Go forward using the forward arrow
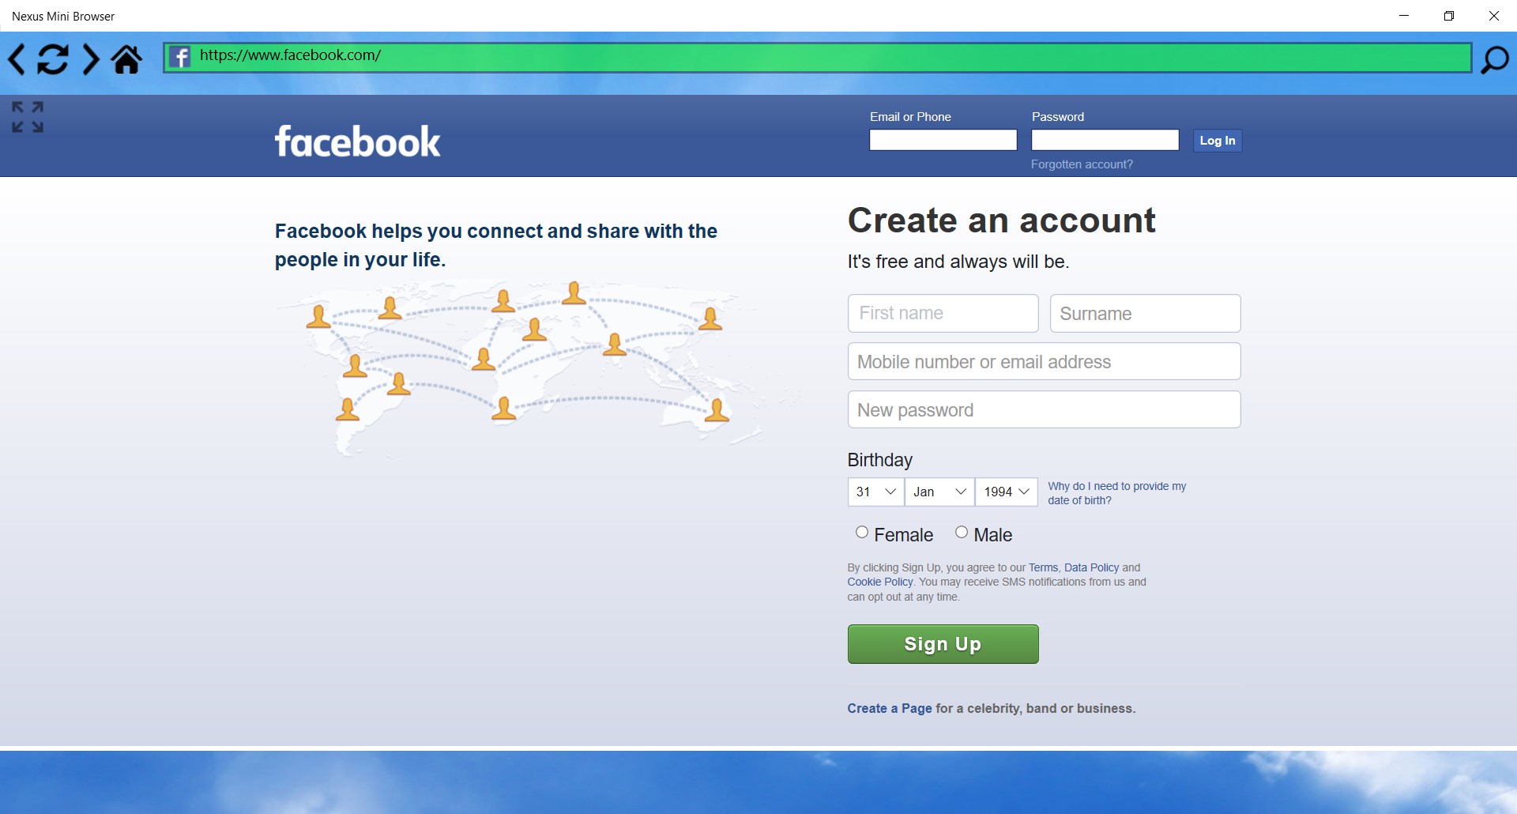The width and height of the screenshot is (1517, 814). (x=91, y=59)
